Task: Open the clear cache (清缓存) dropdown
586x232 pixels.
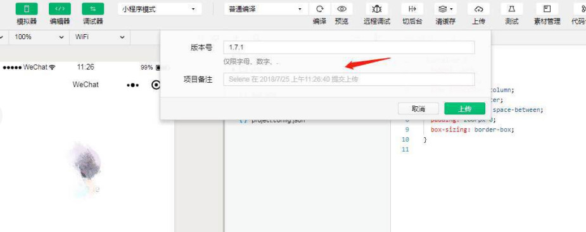Action: [x=445, y=9]
